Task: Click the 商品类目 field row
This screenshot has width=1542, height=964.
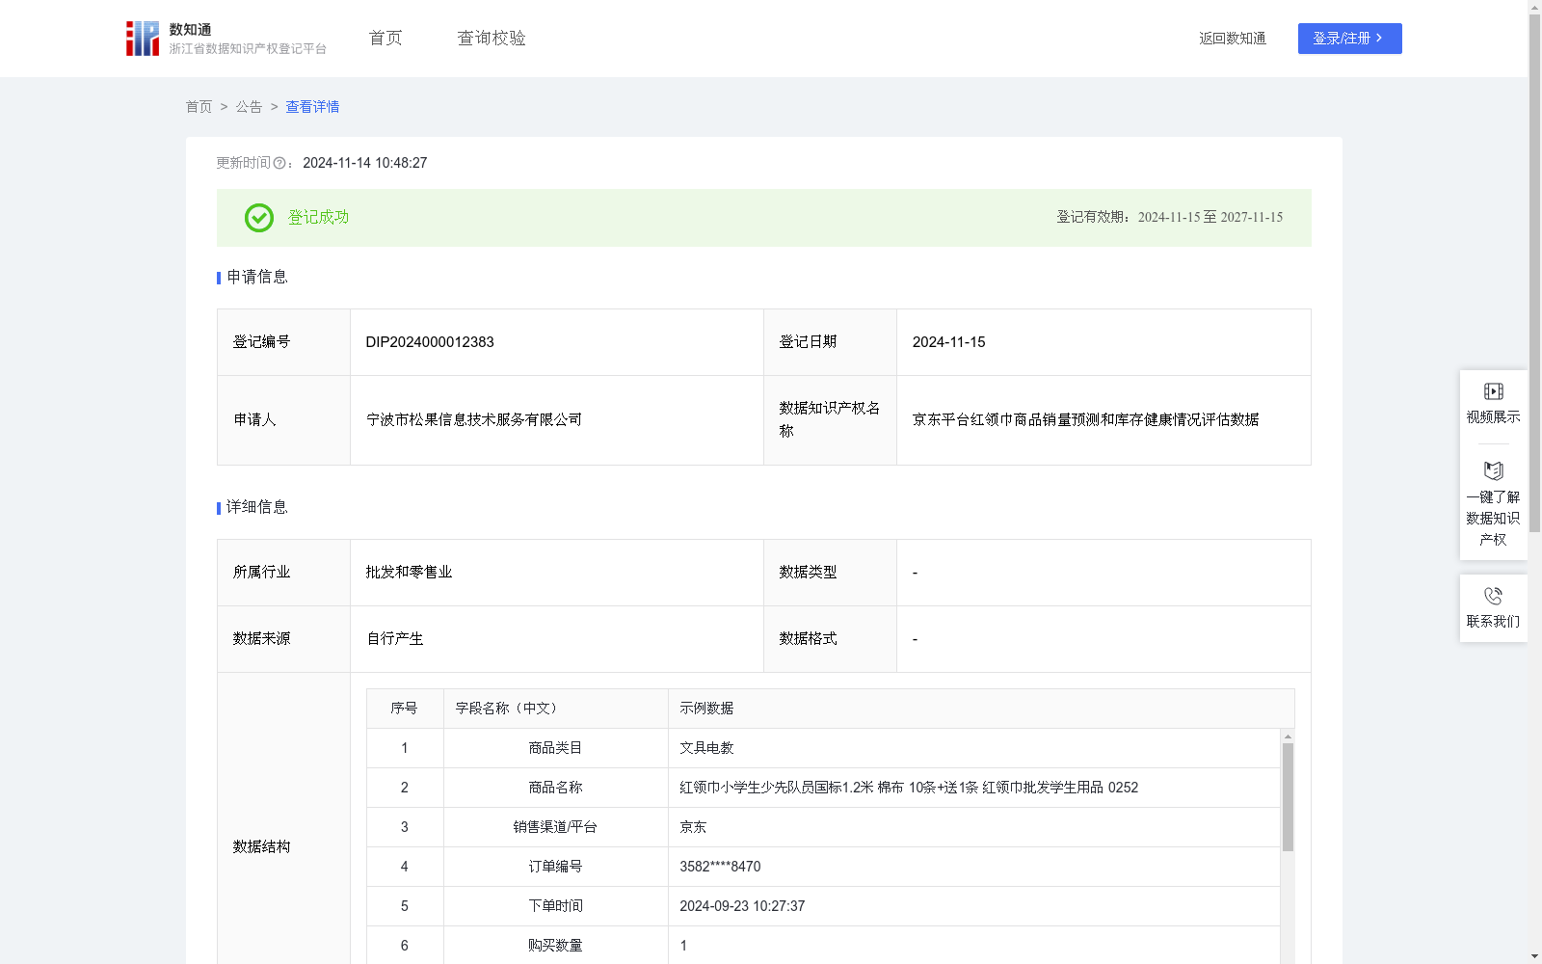Action: tap(823, 748)
